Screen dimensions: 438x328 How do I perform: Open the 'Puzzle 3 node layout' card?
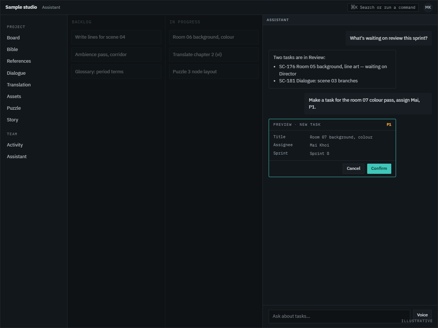click(214, 72)
